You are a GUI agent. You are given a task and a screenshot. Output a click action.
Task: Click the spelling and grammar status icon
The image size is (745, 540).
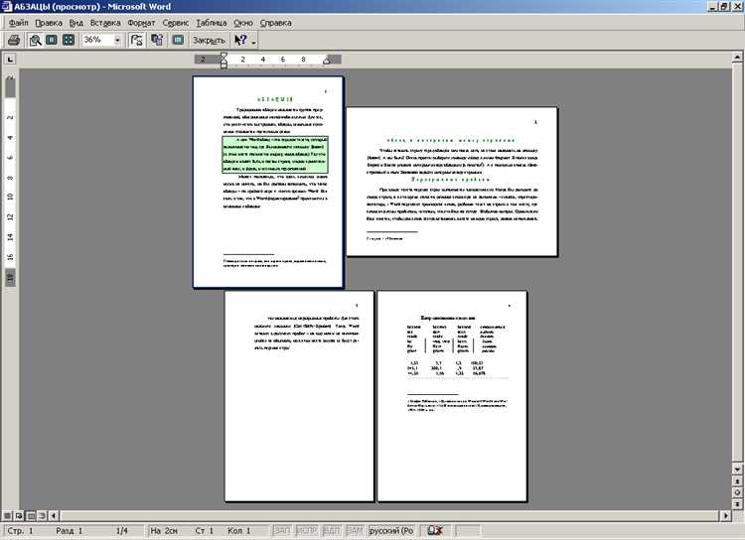(x=435, y=530)
